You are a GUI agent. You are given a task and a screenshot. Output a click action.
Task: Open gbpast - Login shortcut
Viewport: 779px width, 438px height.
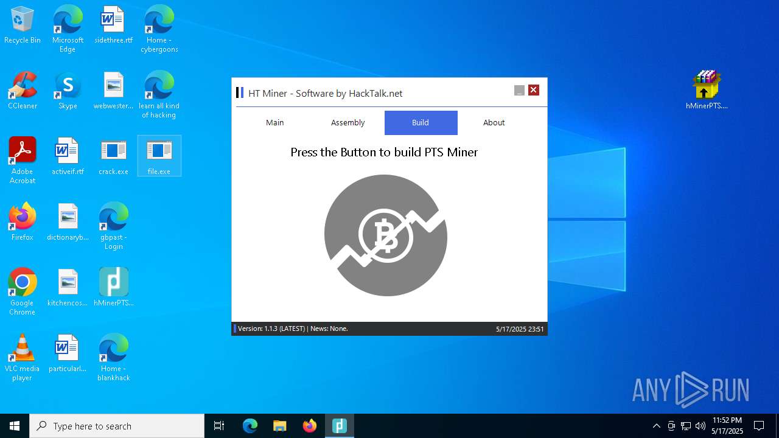(x=114, y=226)
